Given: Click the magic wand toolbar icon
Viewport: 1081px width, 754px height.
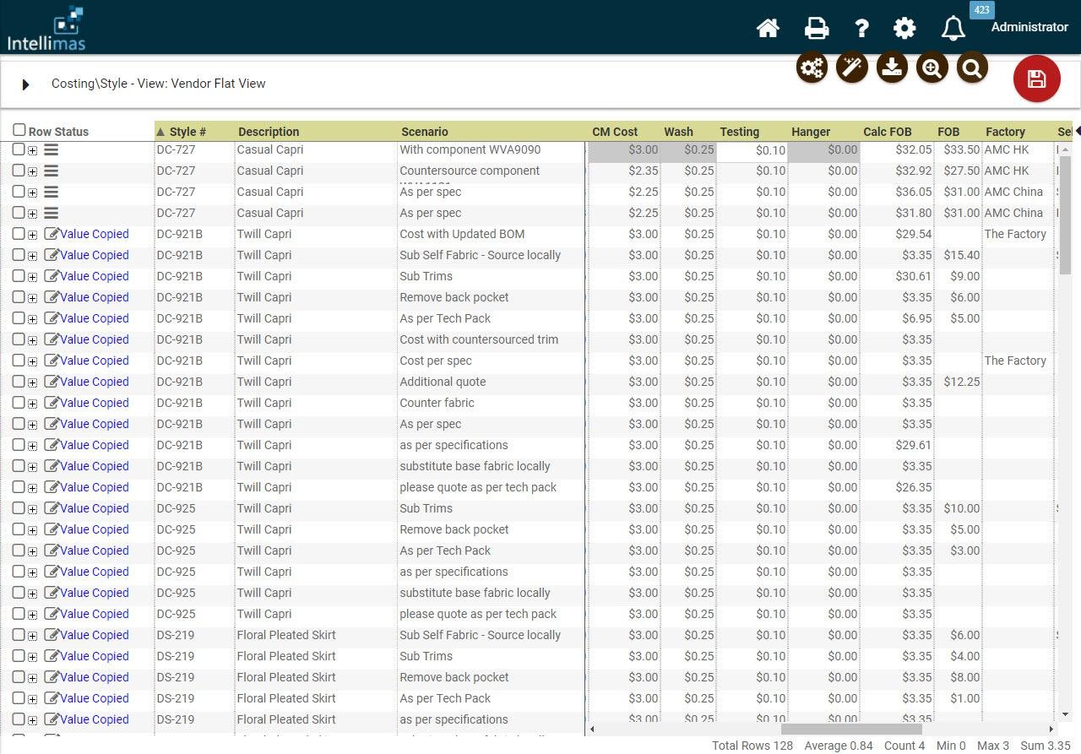Looking at the screenshot, I should pyautogui.click(x=851, y=68).
